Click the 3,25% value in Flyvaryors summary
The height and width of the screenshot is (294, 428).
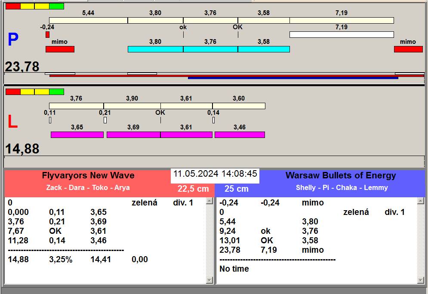click(61, 259)
